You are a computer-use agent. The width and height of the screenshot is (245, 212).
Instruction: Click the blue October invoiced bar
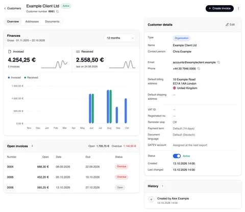pos(126,111)
